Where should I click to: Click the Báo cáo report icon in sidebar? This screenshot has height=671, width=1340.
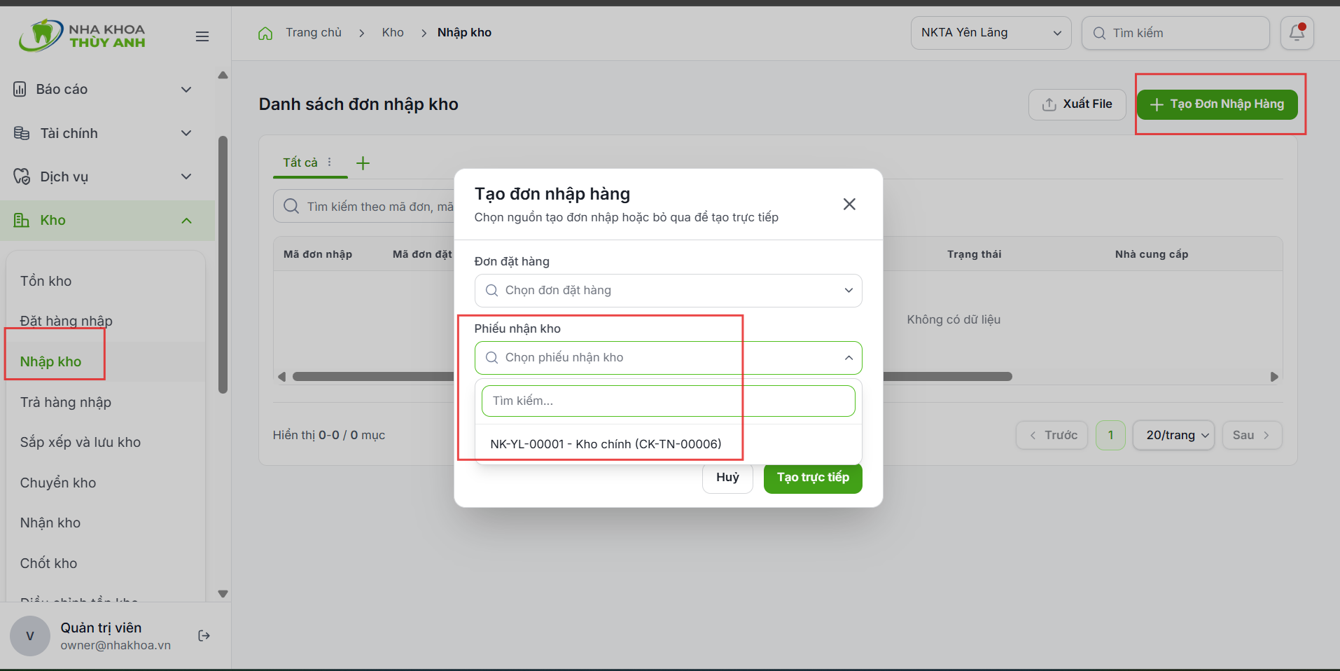pos(20,89)
